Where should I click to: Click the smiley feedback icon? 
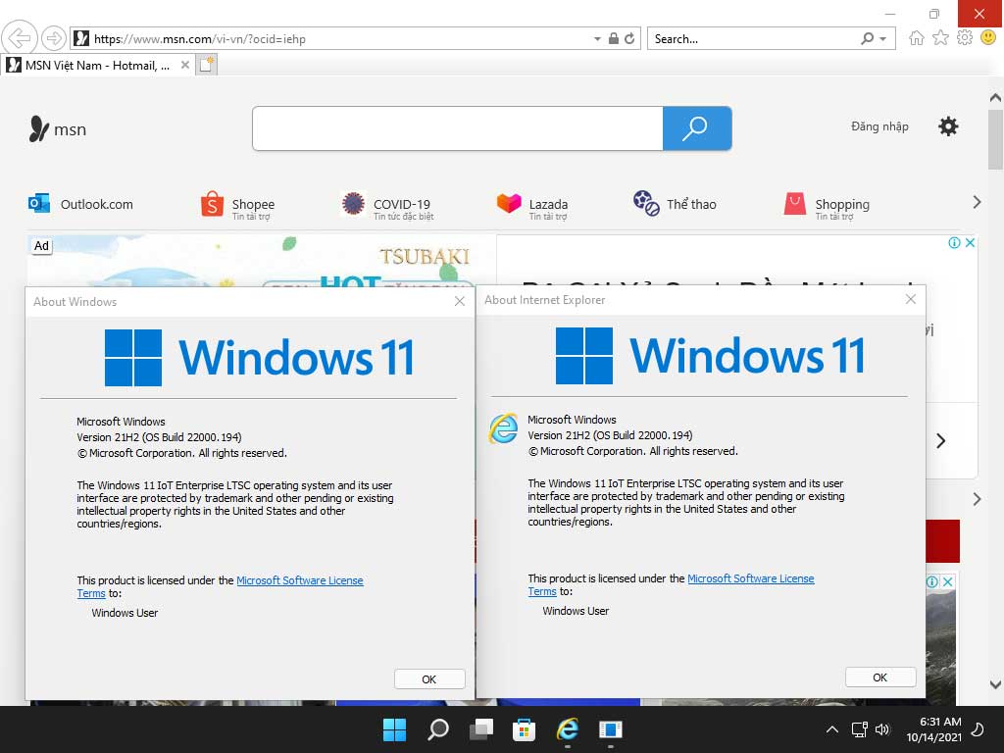click(988, 38)
